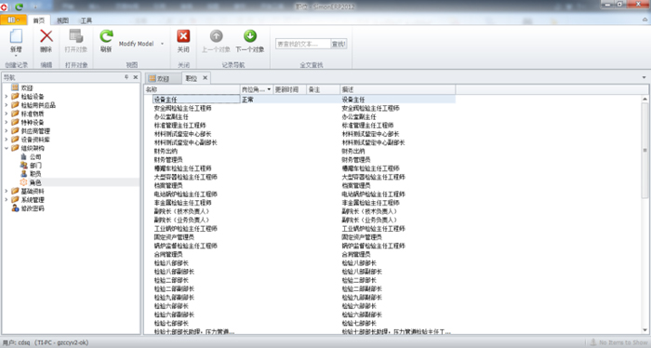This screenshot has width=651, height=348.
Task: Click the 修改密码 user icon in the tree
Action: (15, 208)
